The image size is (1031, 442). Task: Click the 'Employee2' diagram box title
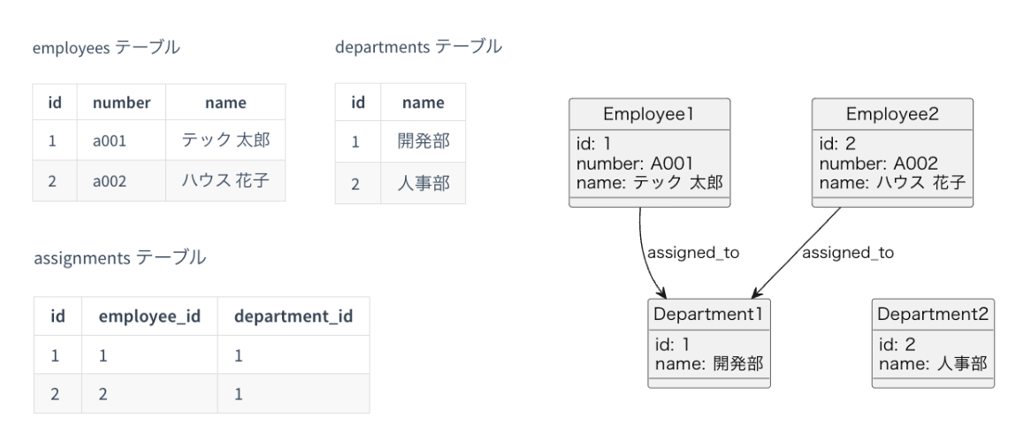click(x=892, y=114)
